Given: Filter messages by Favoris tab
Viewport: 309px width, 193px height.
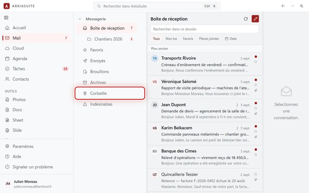Looking at the screenshot, I should pos(188,39).
